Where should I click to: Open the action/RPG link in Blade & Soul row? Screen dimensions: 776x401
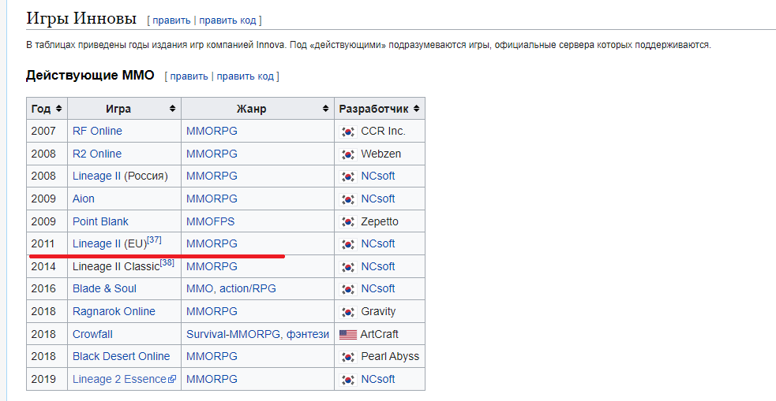click(x=248, y=288)
